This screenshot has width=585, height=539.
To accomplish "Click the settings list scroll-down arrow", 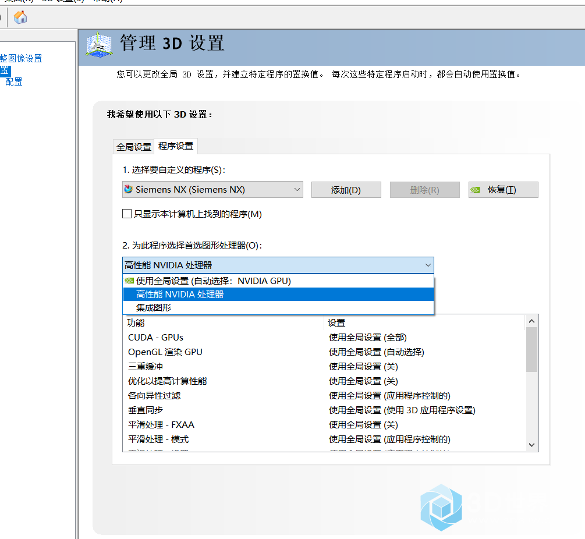I will tap(531, 445).
